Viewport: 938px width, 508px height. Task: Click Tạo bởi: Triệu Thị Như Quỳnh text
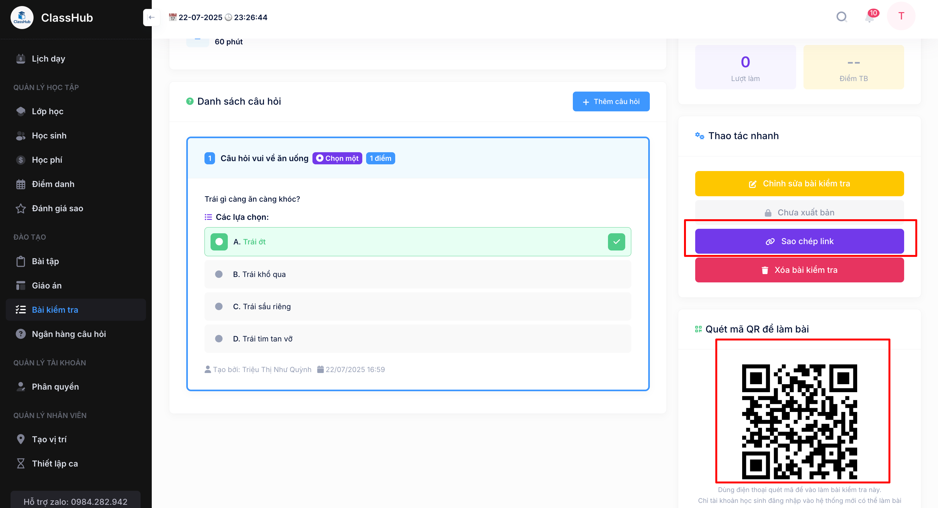[262, 370]
